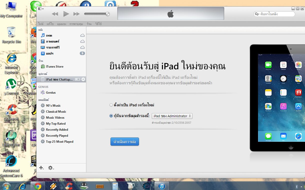Open Advanced SystemCare 6 desktop shortcut
Screen dimensions: 305x190
[x=11, y=166]
